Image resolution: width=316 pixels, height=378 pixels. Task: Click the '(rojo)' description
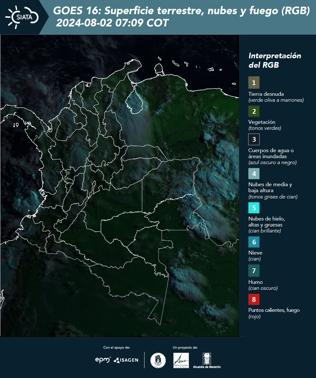point(255,317)
